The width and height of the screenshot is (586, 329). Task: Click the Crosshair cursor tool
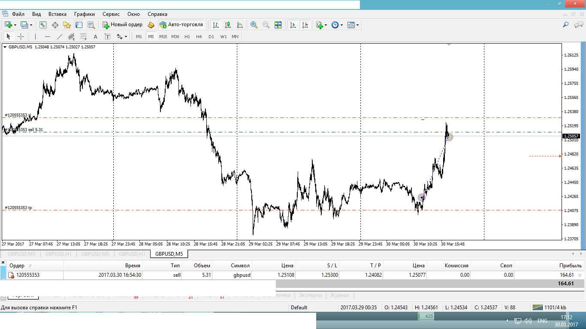click(x=21, y=37)
